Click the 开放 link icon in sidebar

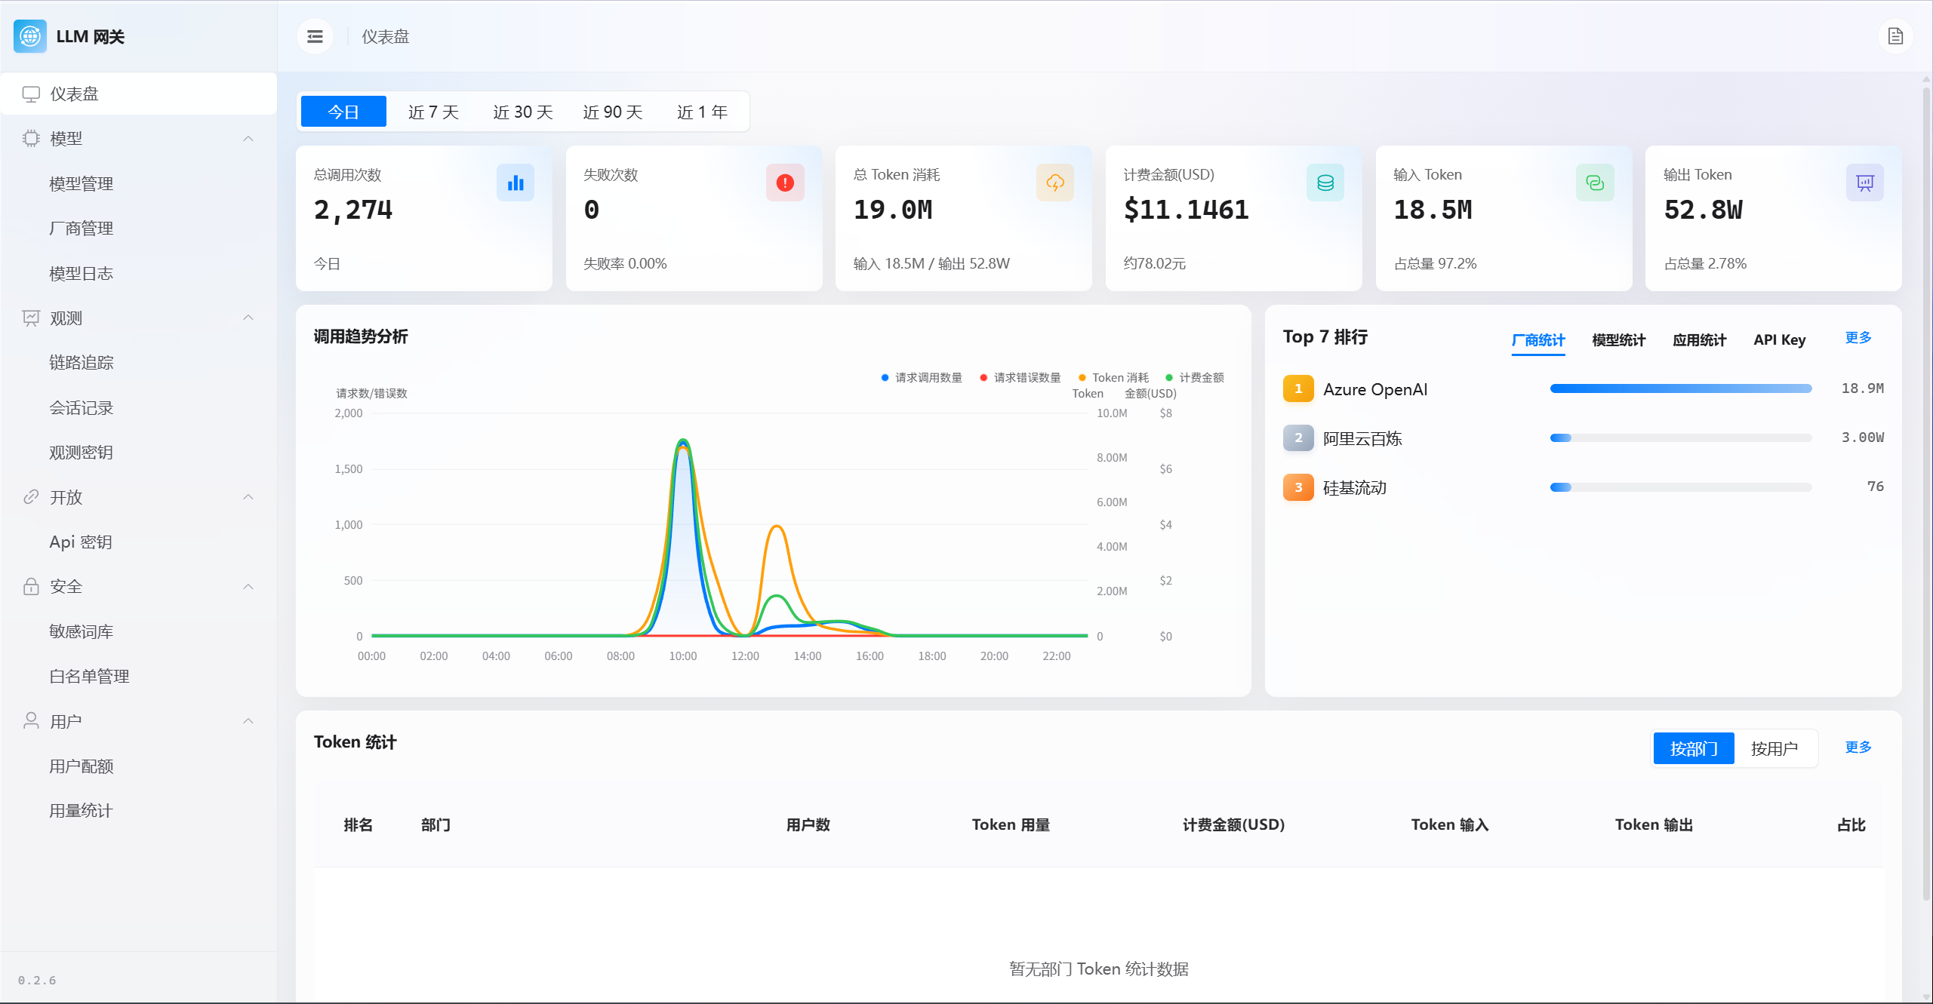coord(31,497)
